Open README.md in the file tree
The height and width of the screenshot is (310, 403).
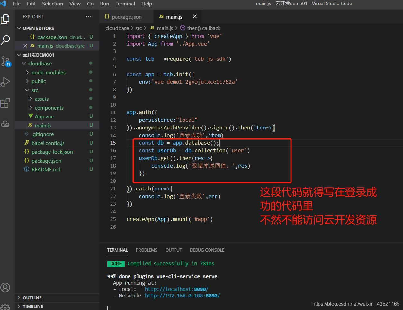[57, 169]
